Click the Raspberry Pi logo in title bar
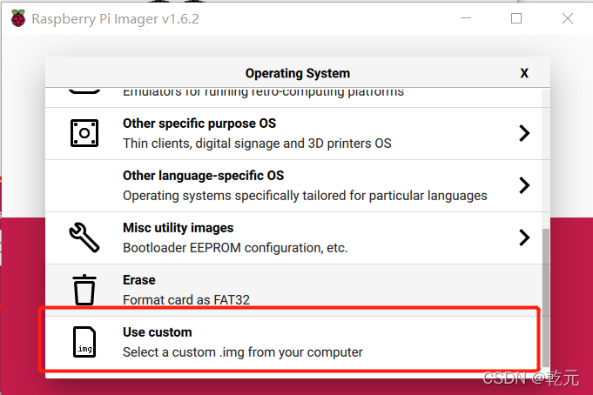 [x=18, y=18]
